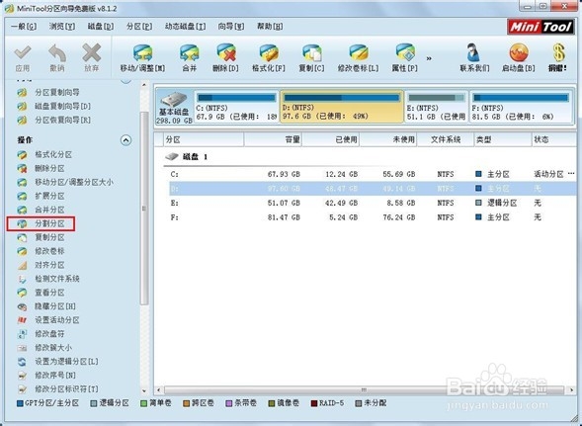Open 浏览[V] menu
582x426 pixels.
coord(62,27)
